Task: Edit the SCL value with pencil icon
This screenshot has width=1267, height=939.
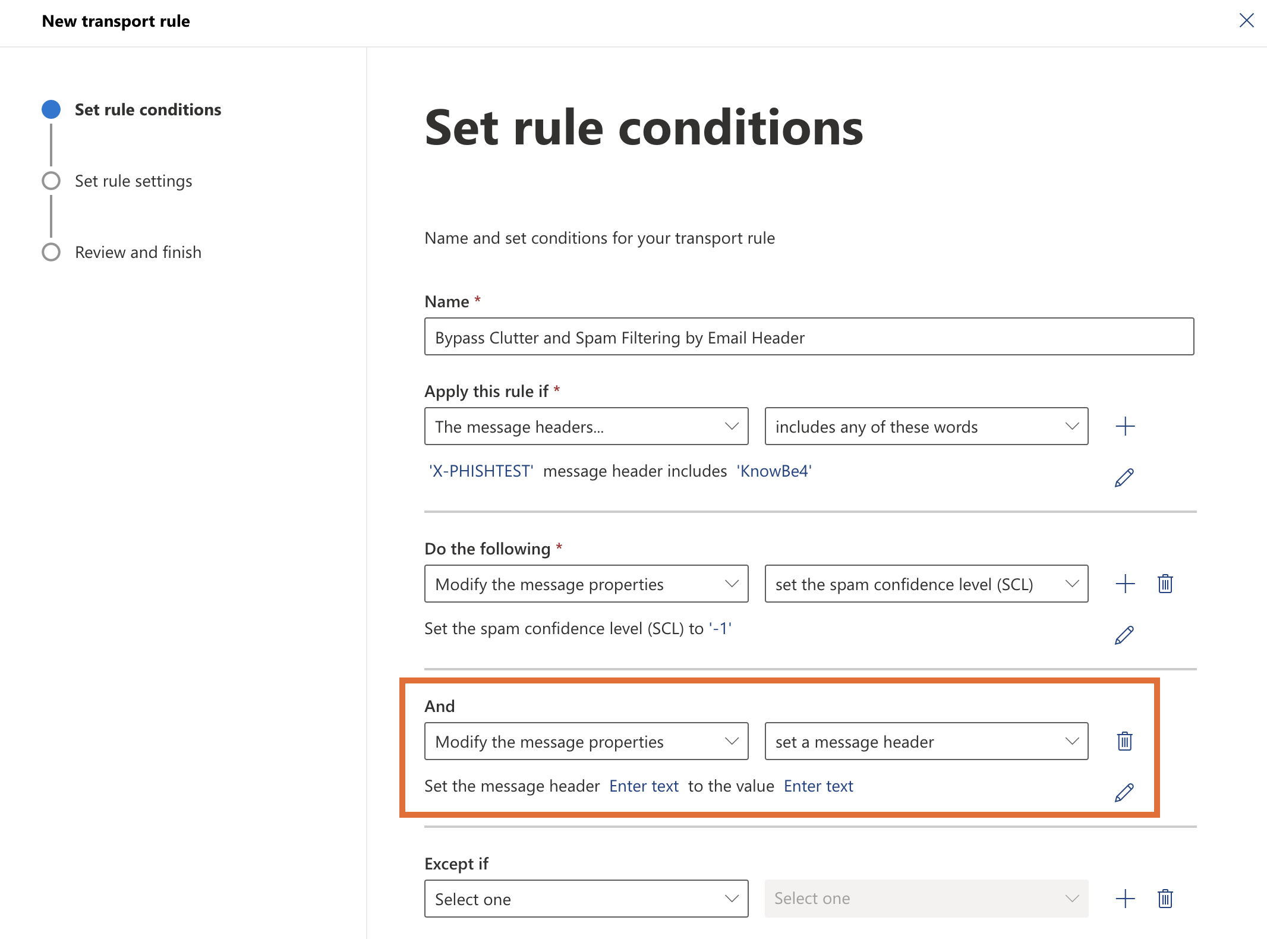Action: [x=1124, y=635]
